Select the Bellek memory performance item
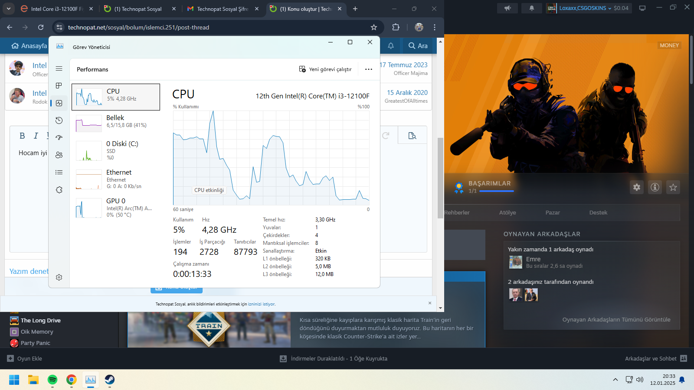 116,123
